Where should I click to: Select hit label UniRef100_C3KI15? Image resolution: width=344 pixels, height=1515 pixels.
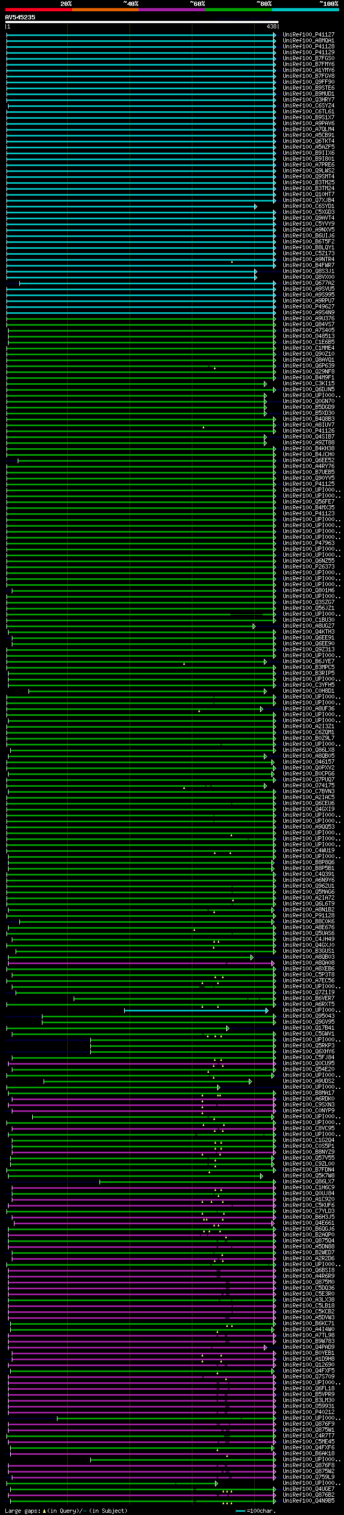coord(309,384)
